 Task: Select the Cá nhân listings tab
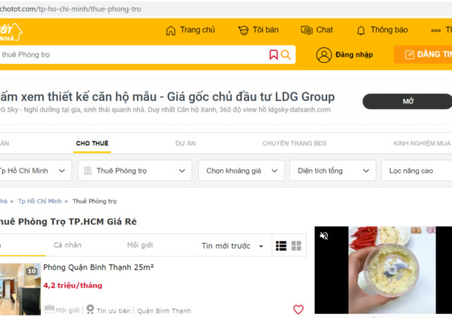coord(68,245)
